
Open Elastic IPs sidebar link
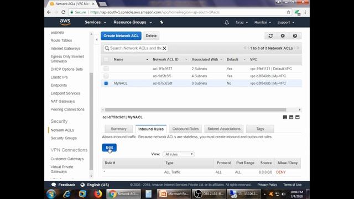click(x=59, y=77)
